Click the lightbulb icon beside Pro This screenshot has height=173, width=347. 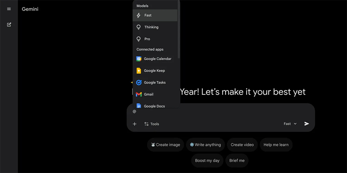138,39
